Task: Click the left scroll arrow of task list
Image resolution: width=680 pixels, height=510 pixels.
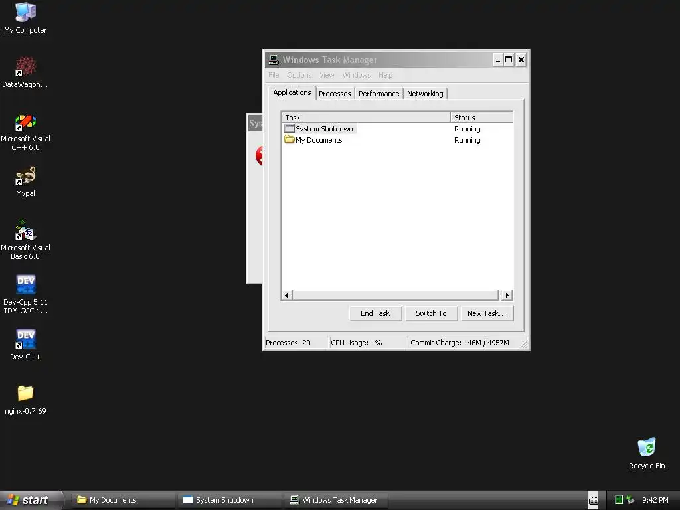Action: (286, 295)
